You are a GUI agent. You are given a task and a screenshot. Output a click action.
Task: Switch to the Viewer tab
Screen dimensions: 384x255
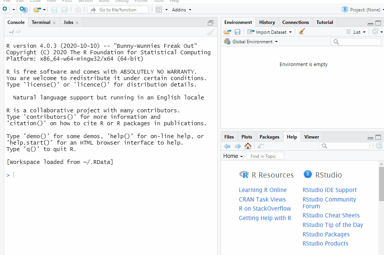pyautogui.click(x=312, y=137)
